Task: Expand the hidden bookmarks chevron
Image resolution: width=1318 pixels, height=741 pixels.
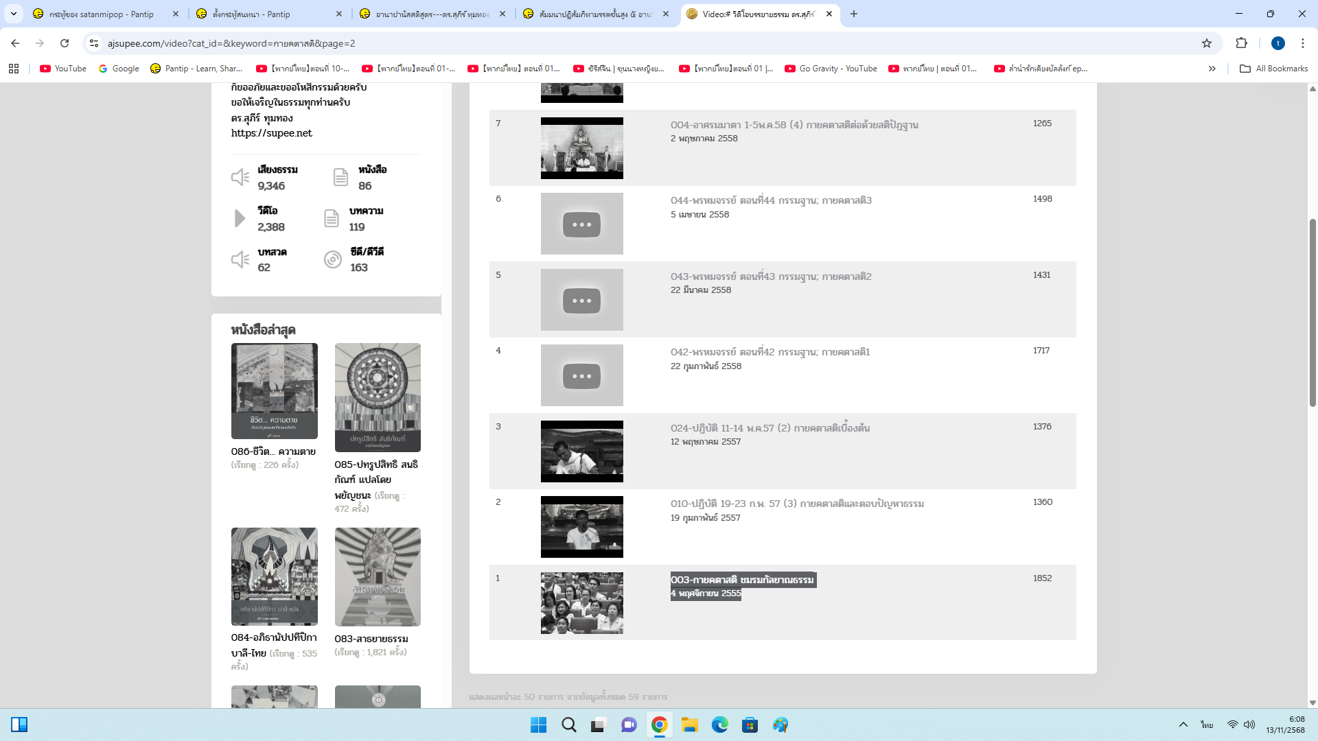Action: click(x=1212, y=69)
